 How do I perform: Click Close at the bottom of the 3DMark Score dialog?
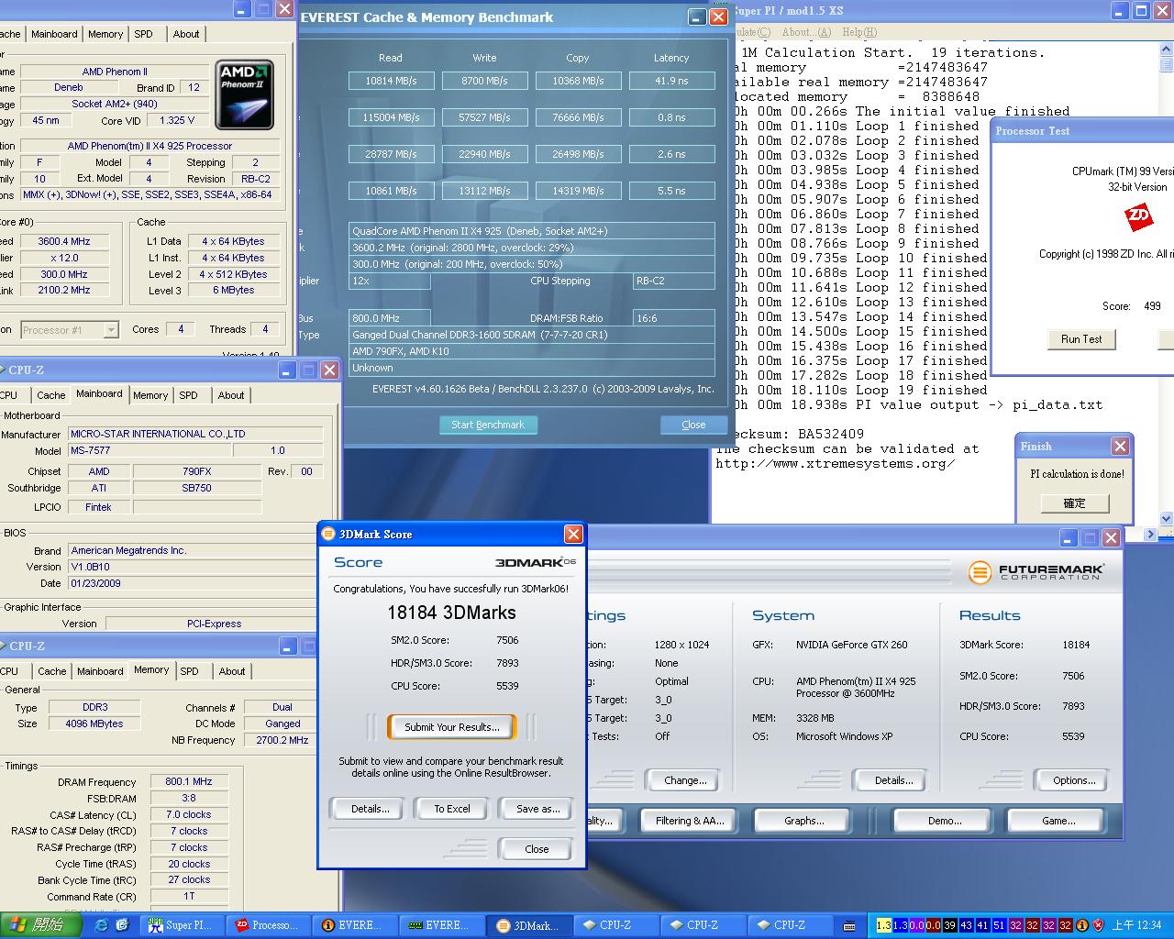(537, 849)
